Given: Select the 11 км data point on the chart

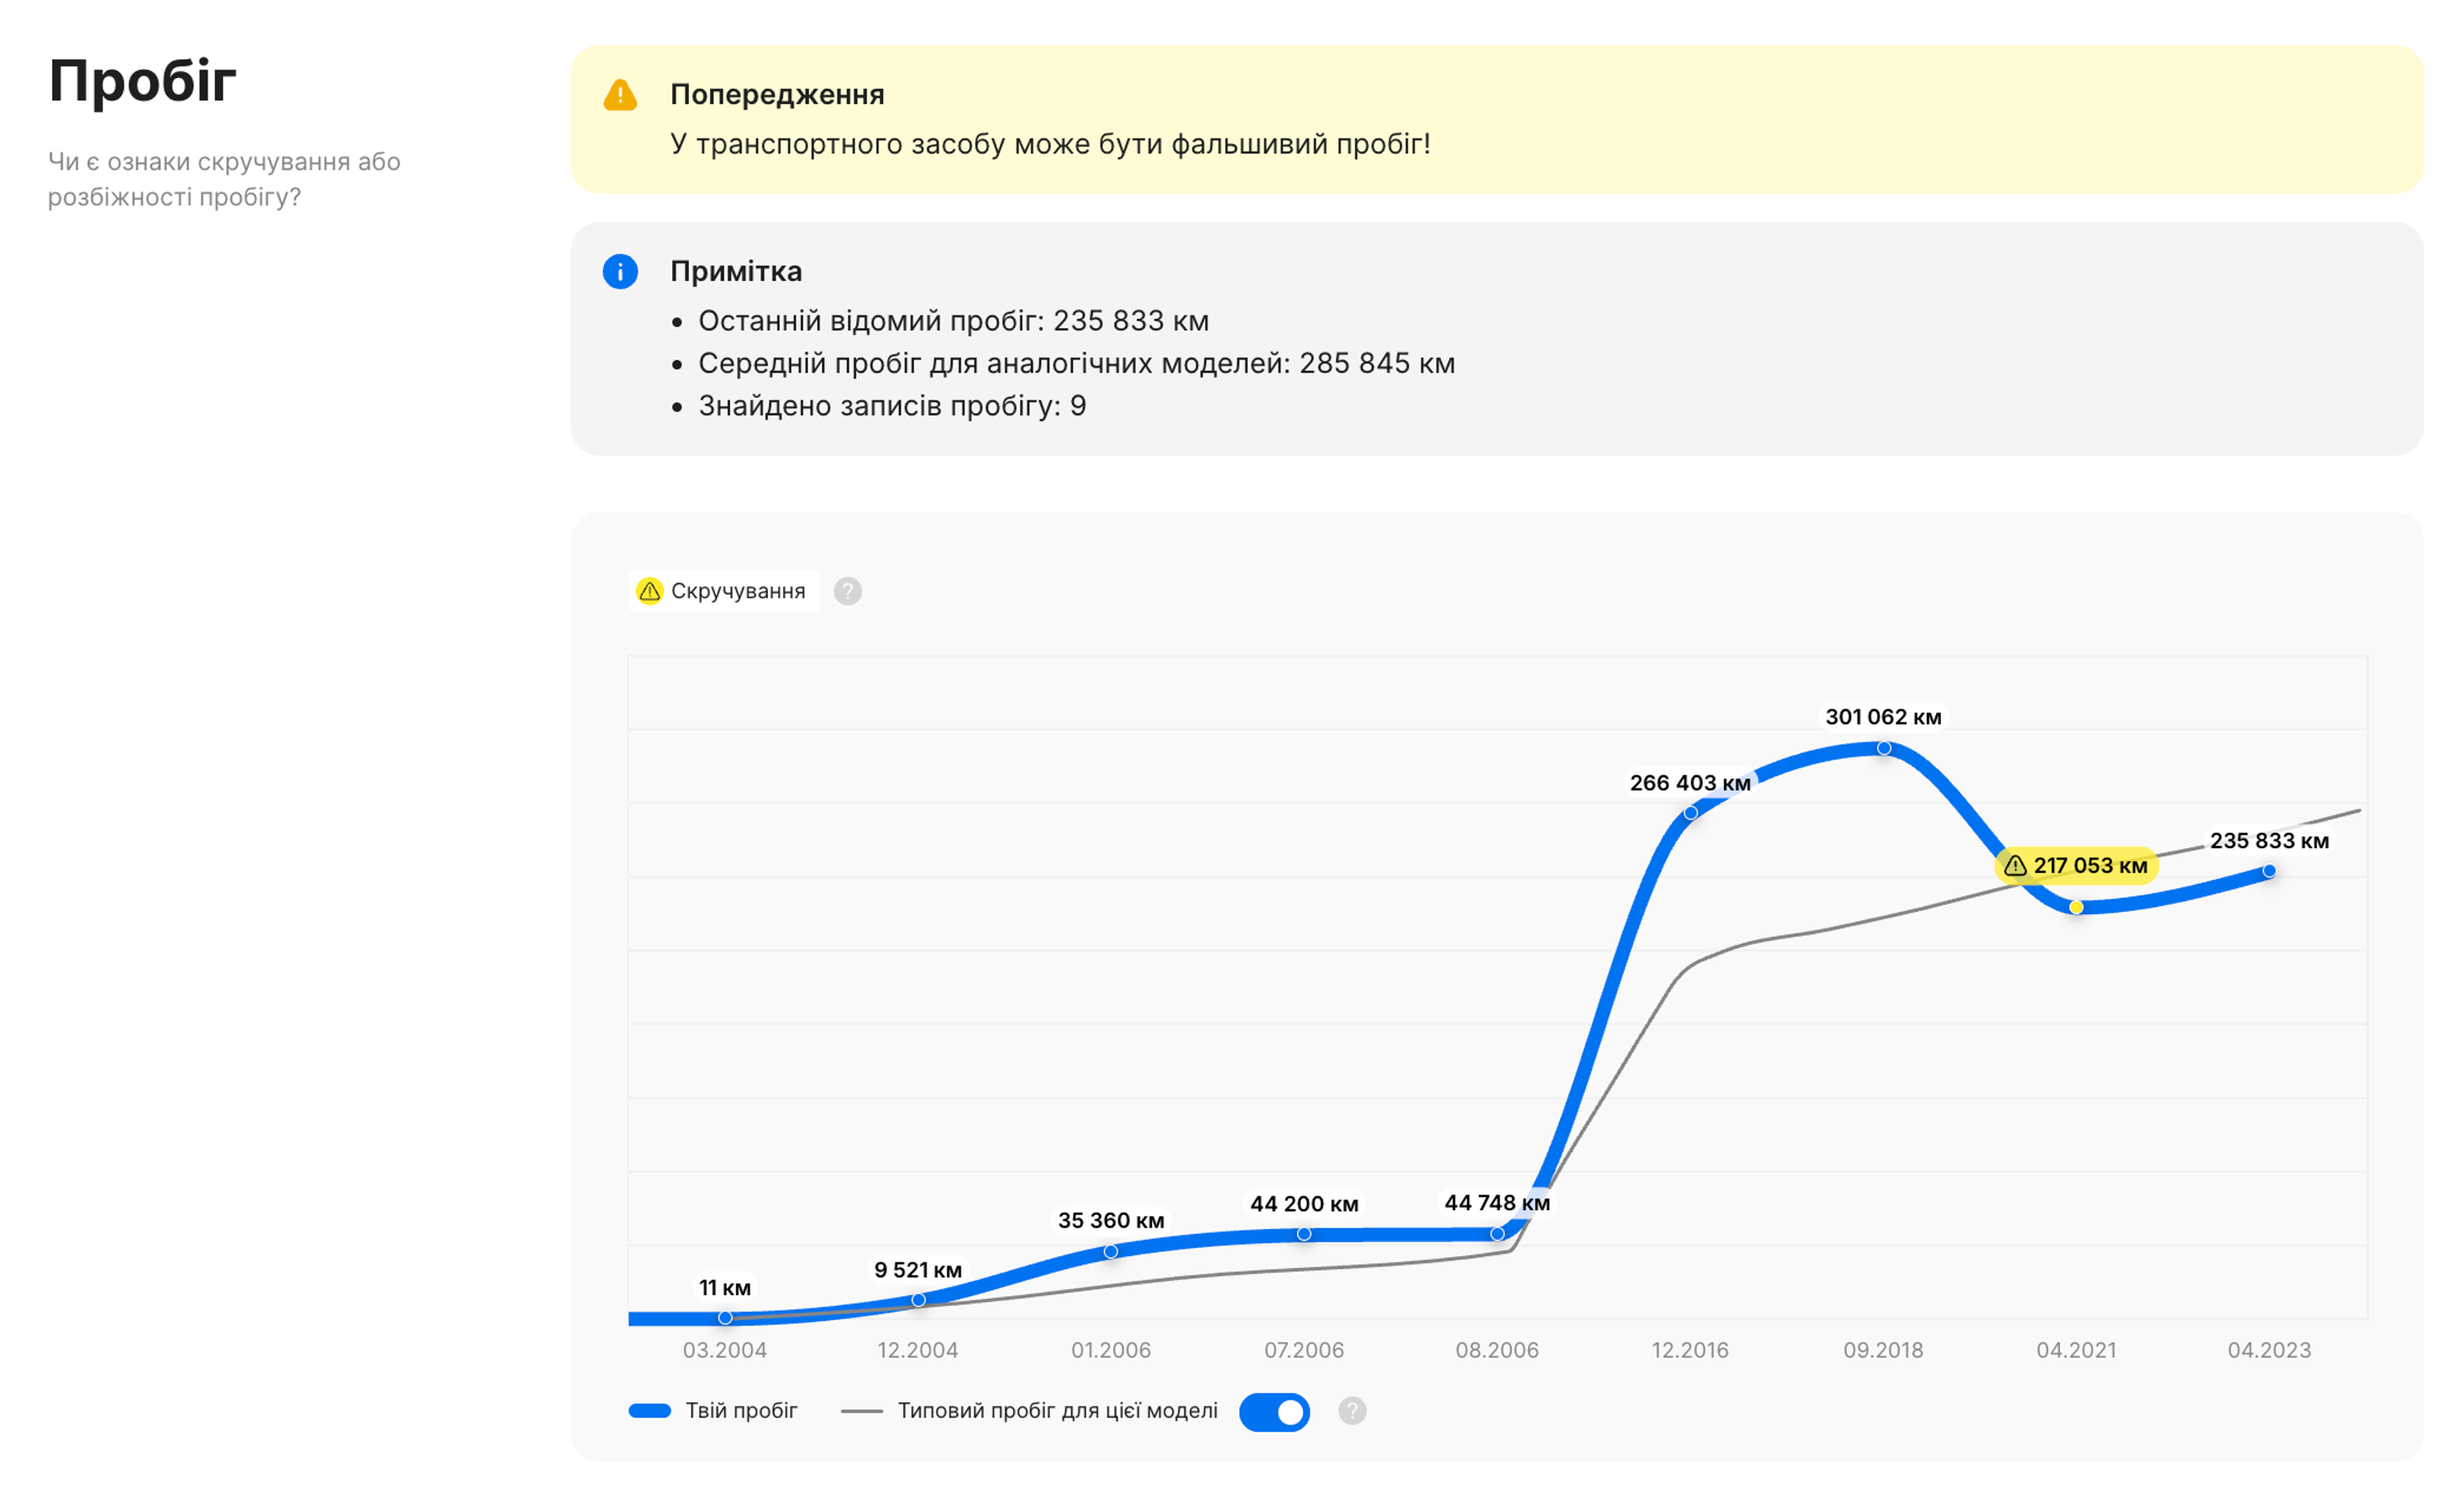Looking at the screenshot, I should (725, 1318).
